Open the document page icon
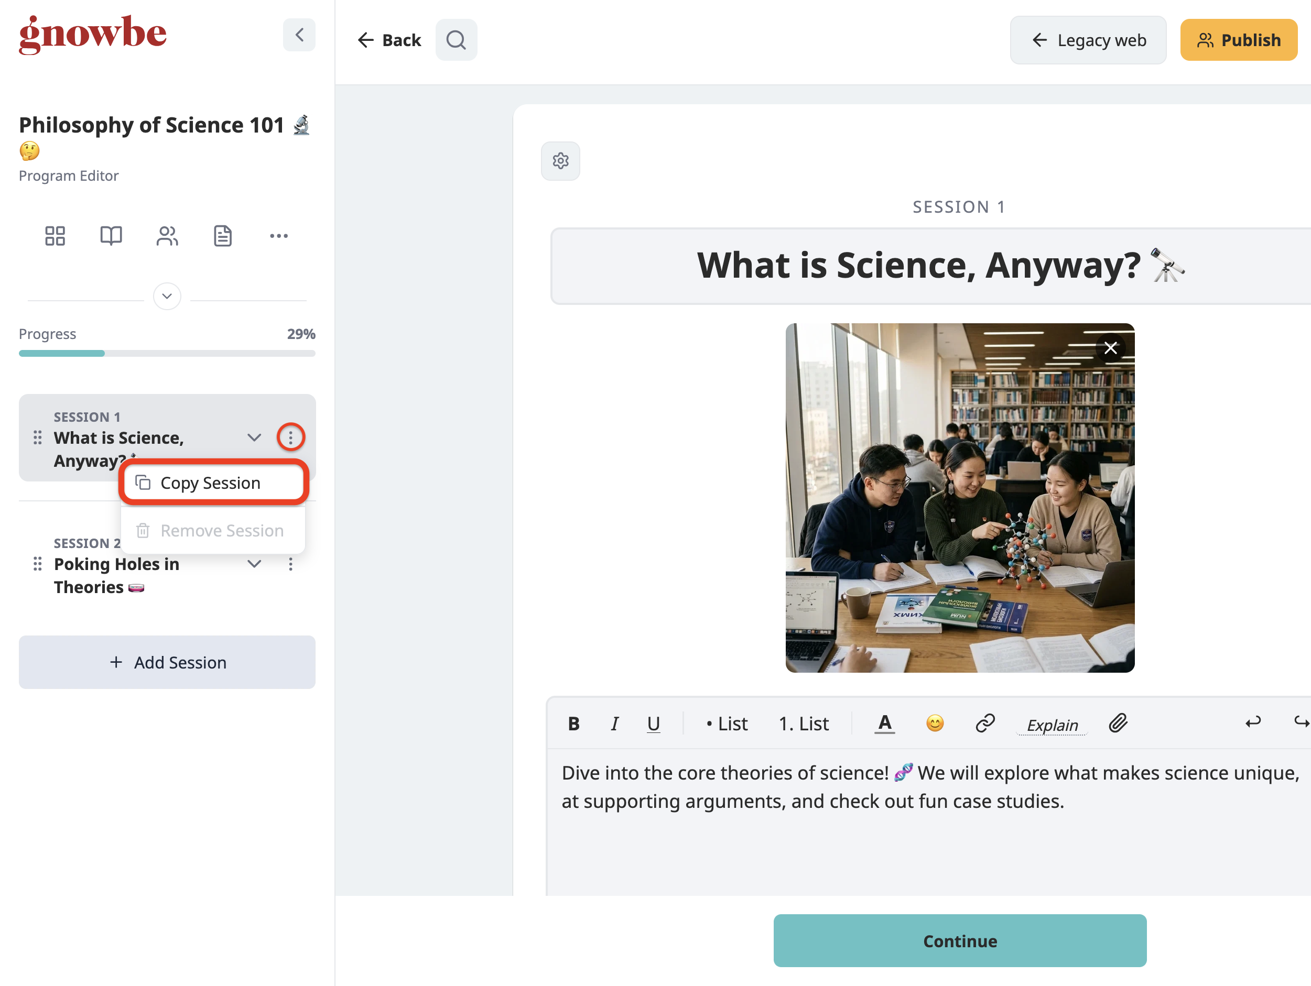 (222, 236)
